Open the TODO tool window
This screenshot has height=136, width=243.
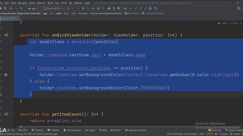pyautogui.click(x=23, y=130)
